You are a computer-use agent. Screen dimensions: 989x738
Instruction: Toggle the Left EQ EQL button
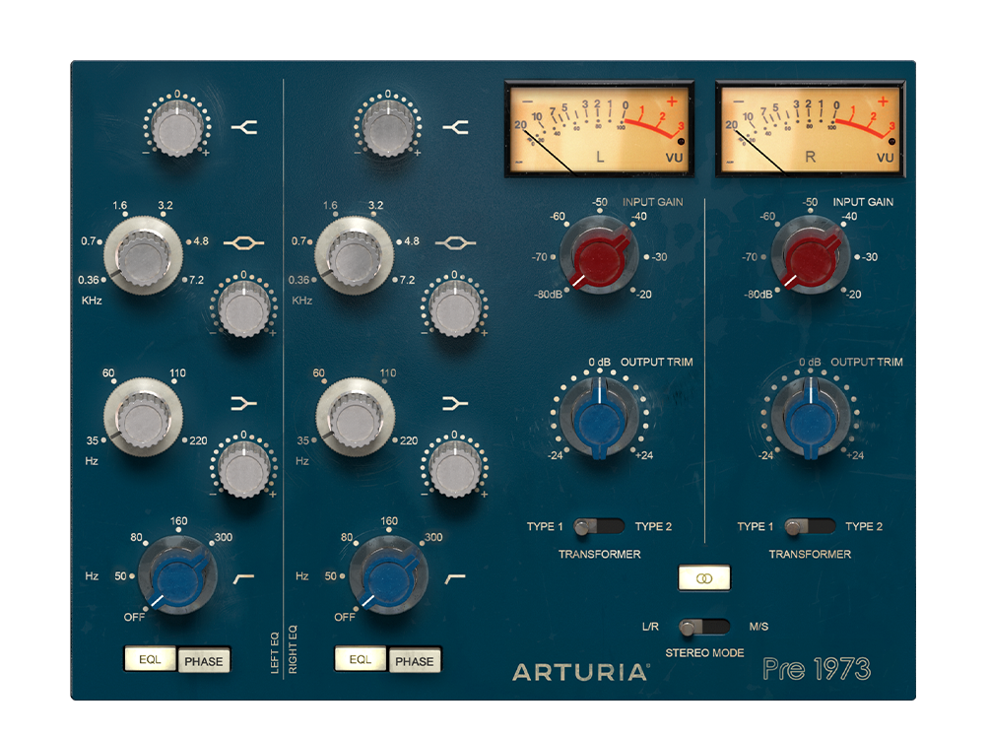pyautogui.click(x=150, y=659)
